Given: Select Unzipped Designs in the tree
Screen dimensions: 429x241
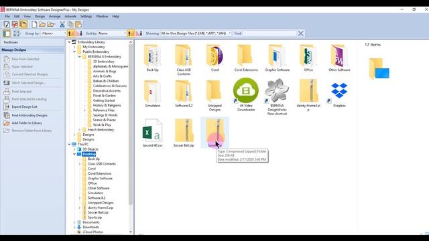Looking at the screenshot, I should point(101,203).
